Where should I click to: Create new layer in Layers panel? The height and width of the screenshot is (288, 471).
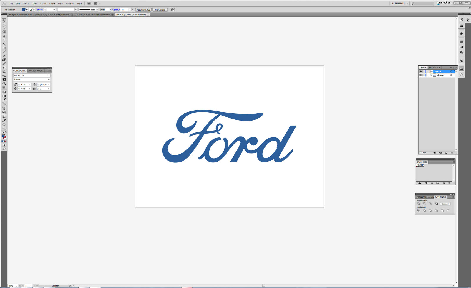click(x=446, y=153)
